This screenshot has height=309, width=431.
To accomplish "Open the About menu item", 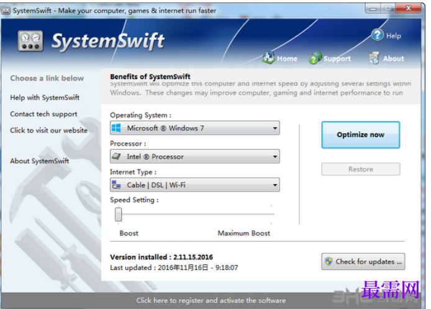I will click(386, 58).
